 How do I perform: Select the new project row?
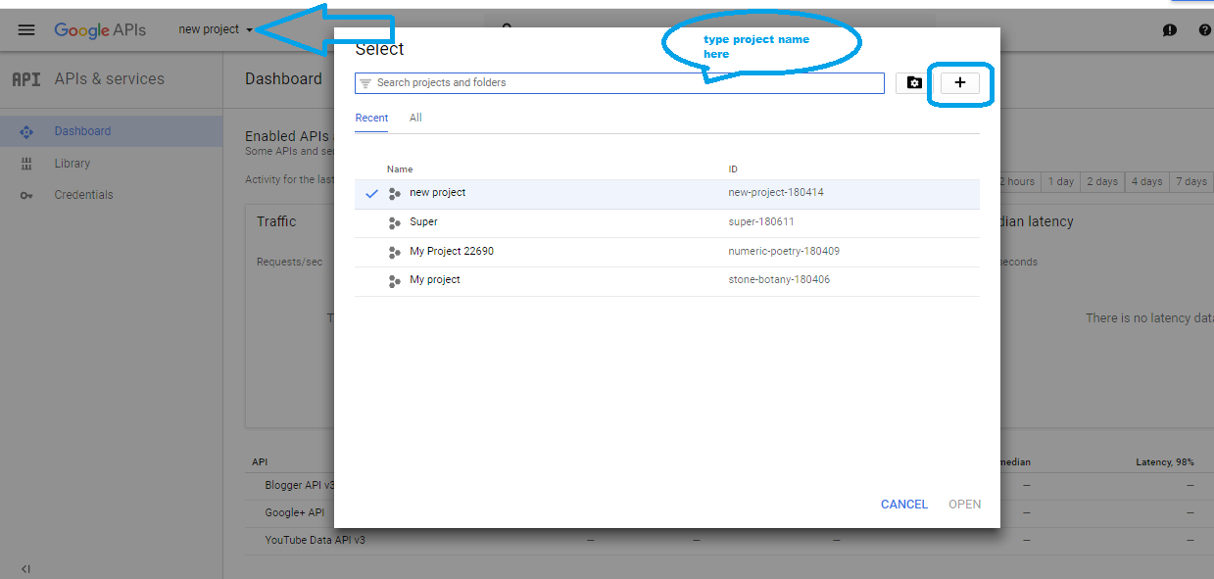(x=667, y=194)
